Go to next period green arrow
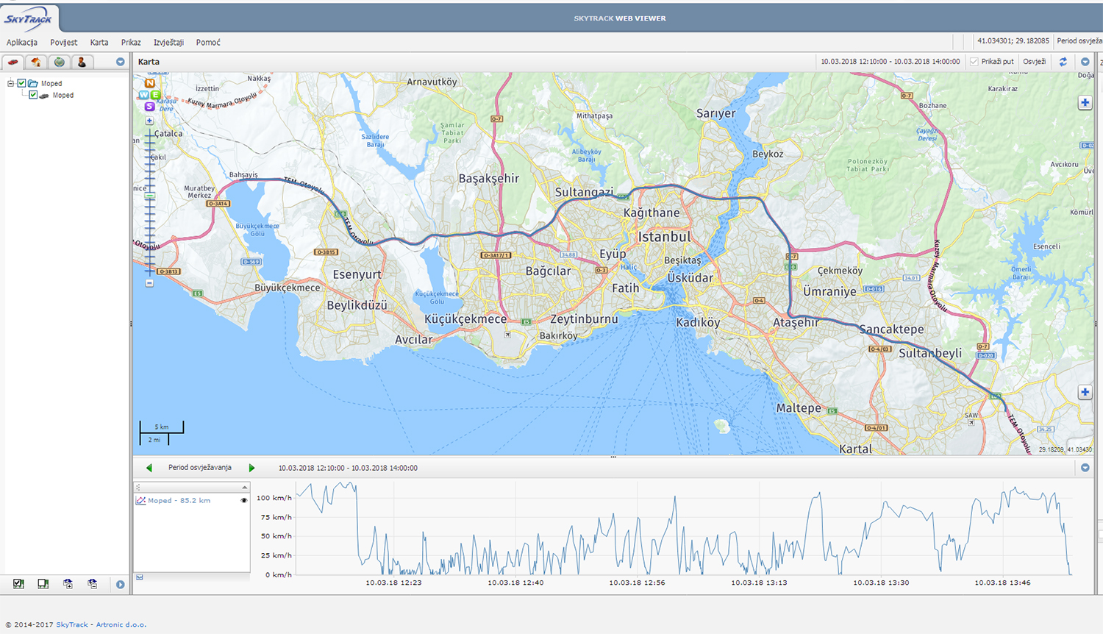Screen dimensions: 1103x634 coord(251,468)
